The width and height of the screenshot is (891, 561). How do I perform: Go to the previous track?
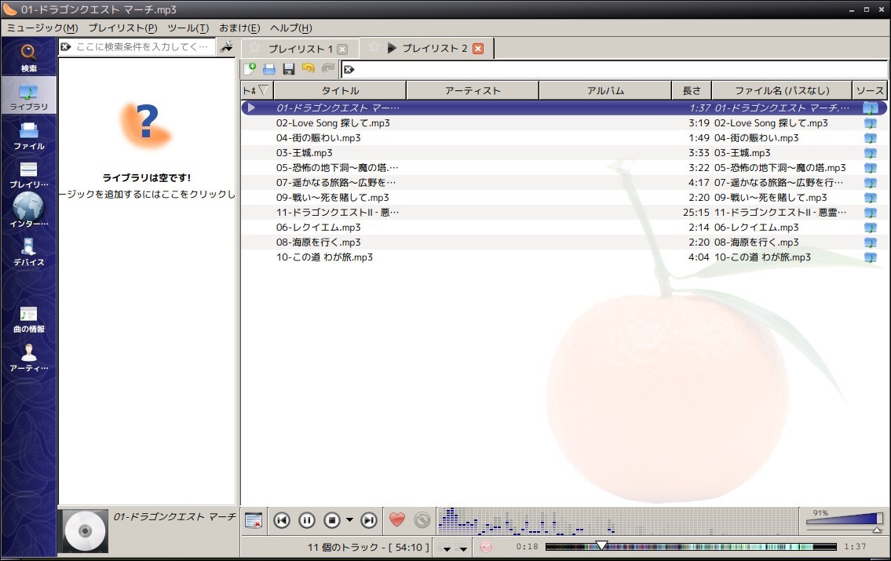(x=282, y=520)
